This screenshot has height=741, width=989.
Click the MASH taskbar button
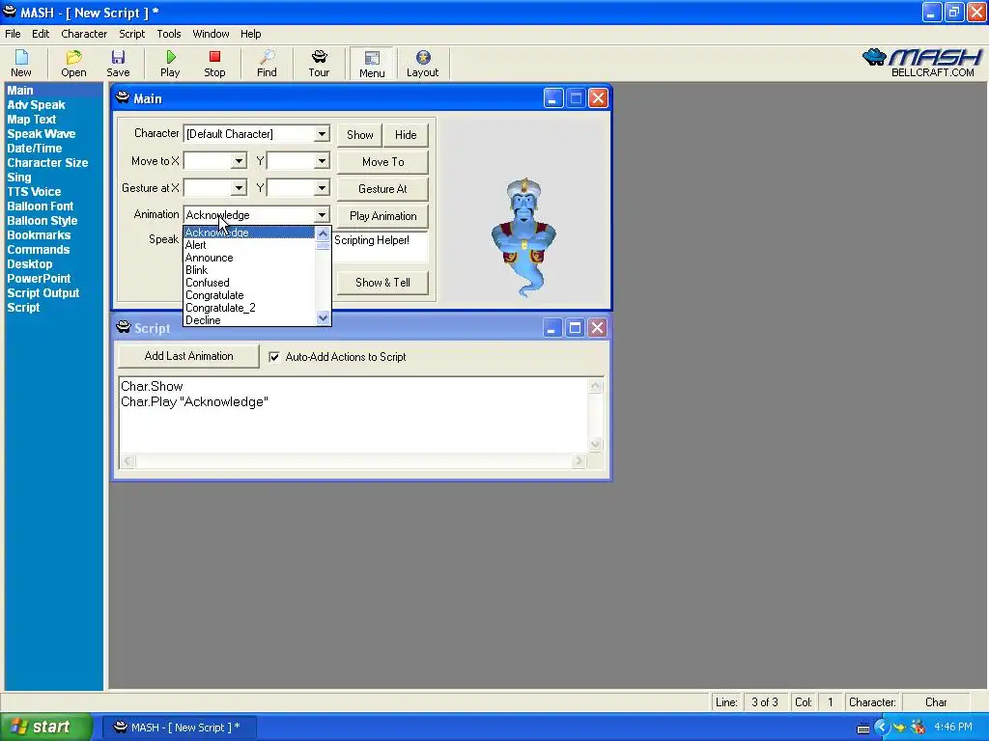tap(179, 727)
